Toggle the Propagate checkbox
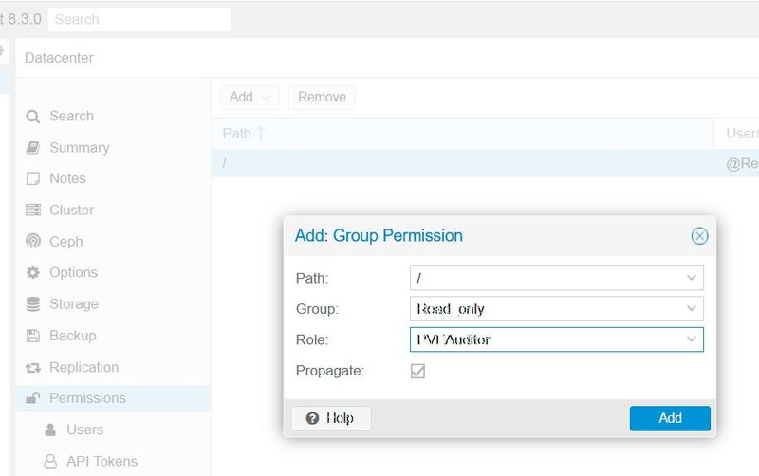759x476 pixels. 417,371
